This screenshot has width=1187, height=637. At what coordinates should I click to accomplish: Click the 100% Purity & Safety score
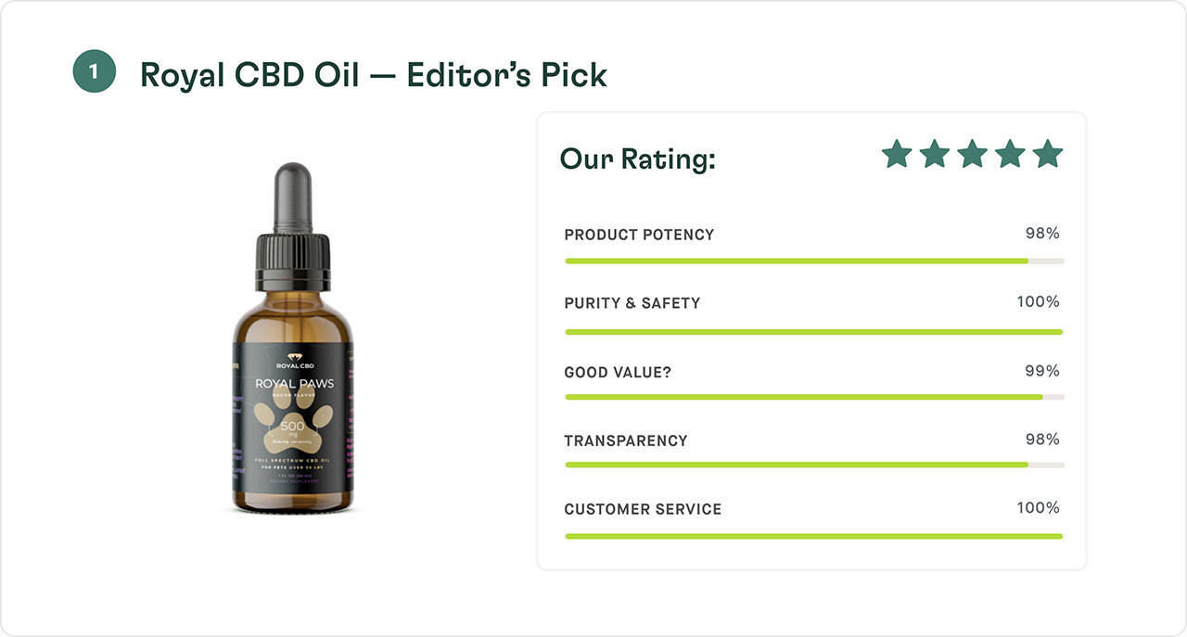coord(1038,301)
